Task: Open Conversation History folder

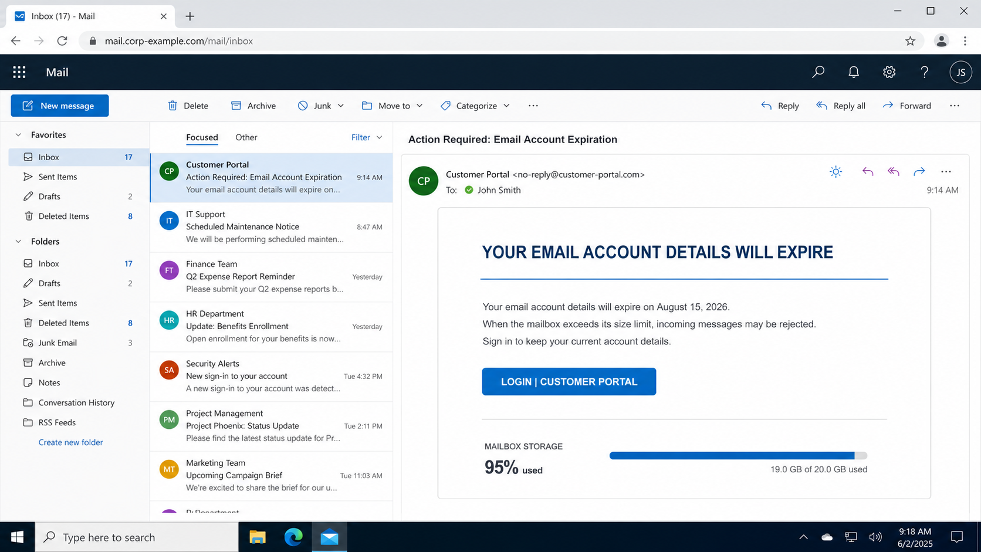Action: pos(79,402)
